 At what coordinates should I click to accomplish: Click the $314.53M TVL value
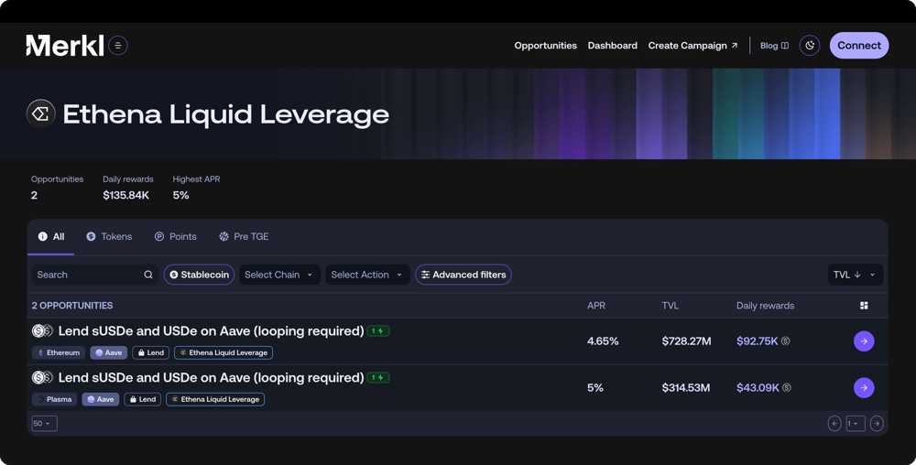coord(686,388)
